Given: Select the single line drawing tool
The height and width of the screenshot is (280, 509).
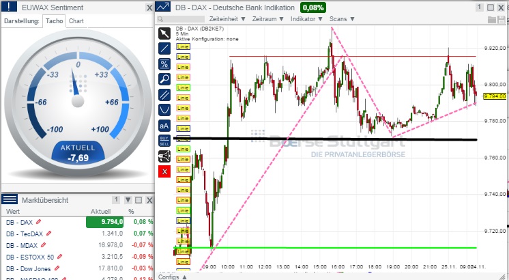Looking at the screenshot, I should (164, 48).
